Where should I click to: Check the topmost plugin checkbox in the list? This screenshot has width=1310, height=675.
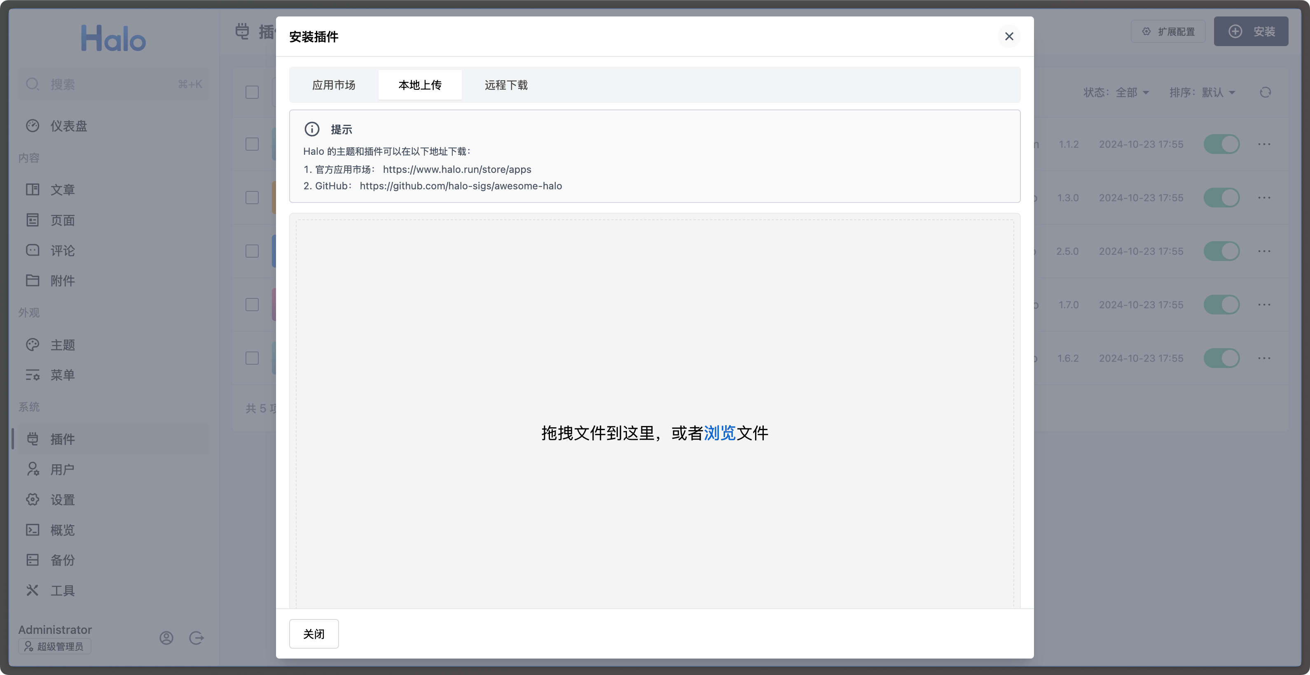point(252,144)
